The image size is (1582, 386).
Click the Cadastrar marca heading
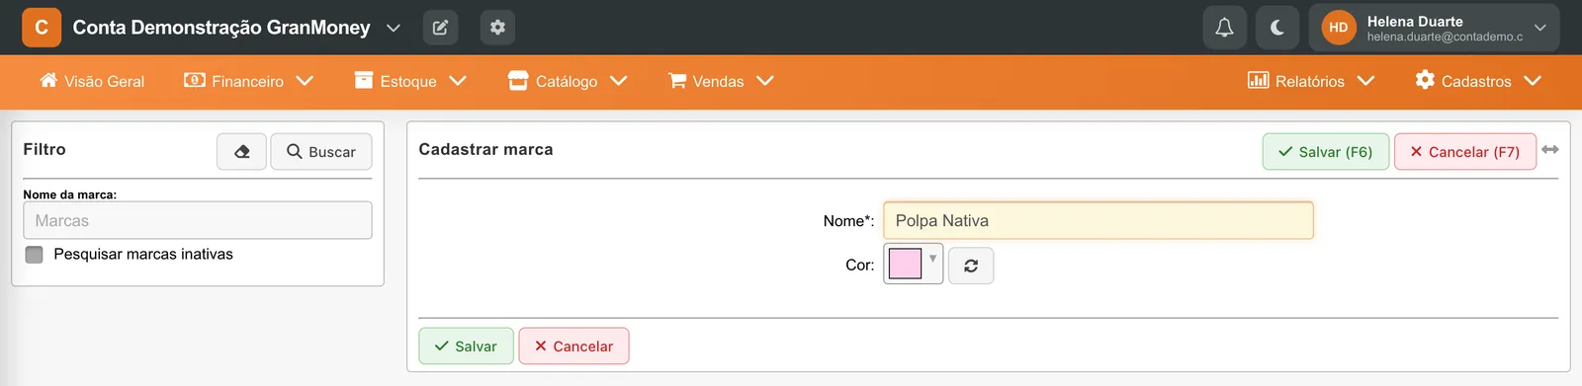click(485, 149)
